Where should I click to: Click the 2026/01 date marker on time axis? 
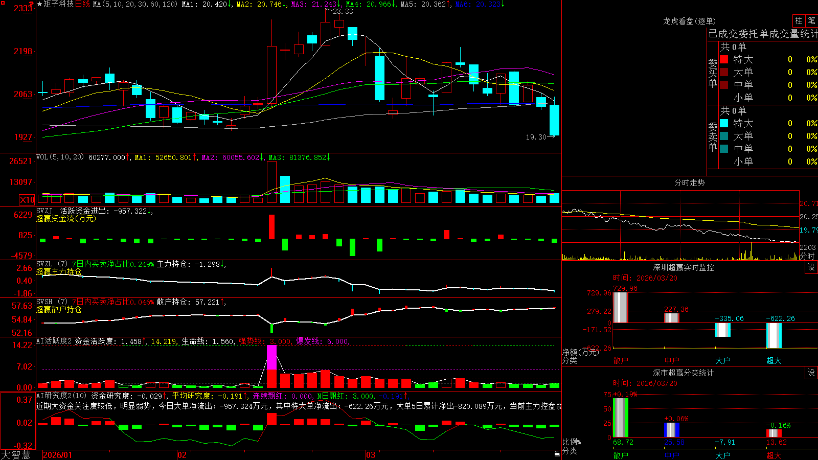coord(58,455)
